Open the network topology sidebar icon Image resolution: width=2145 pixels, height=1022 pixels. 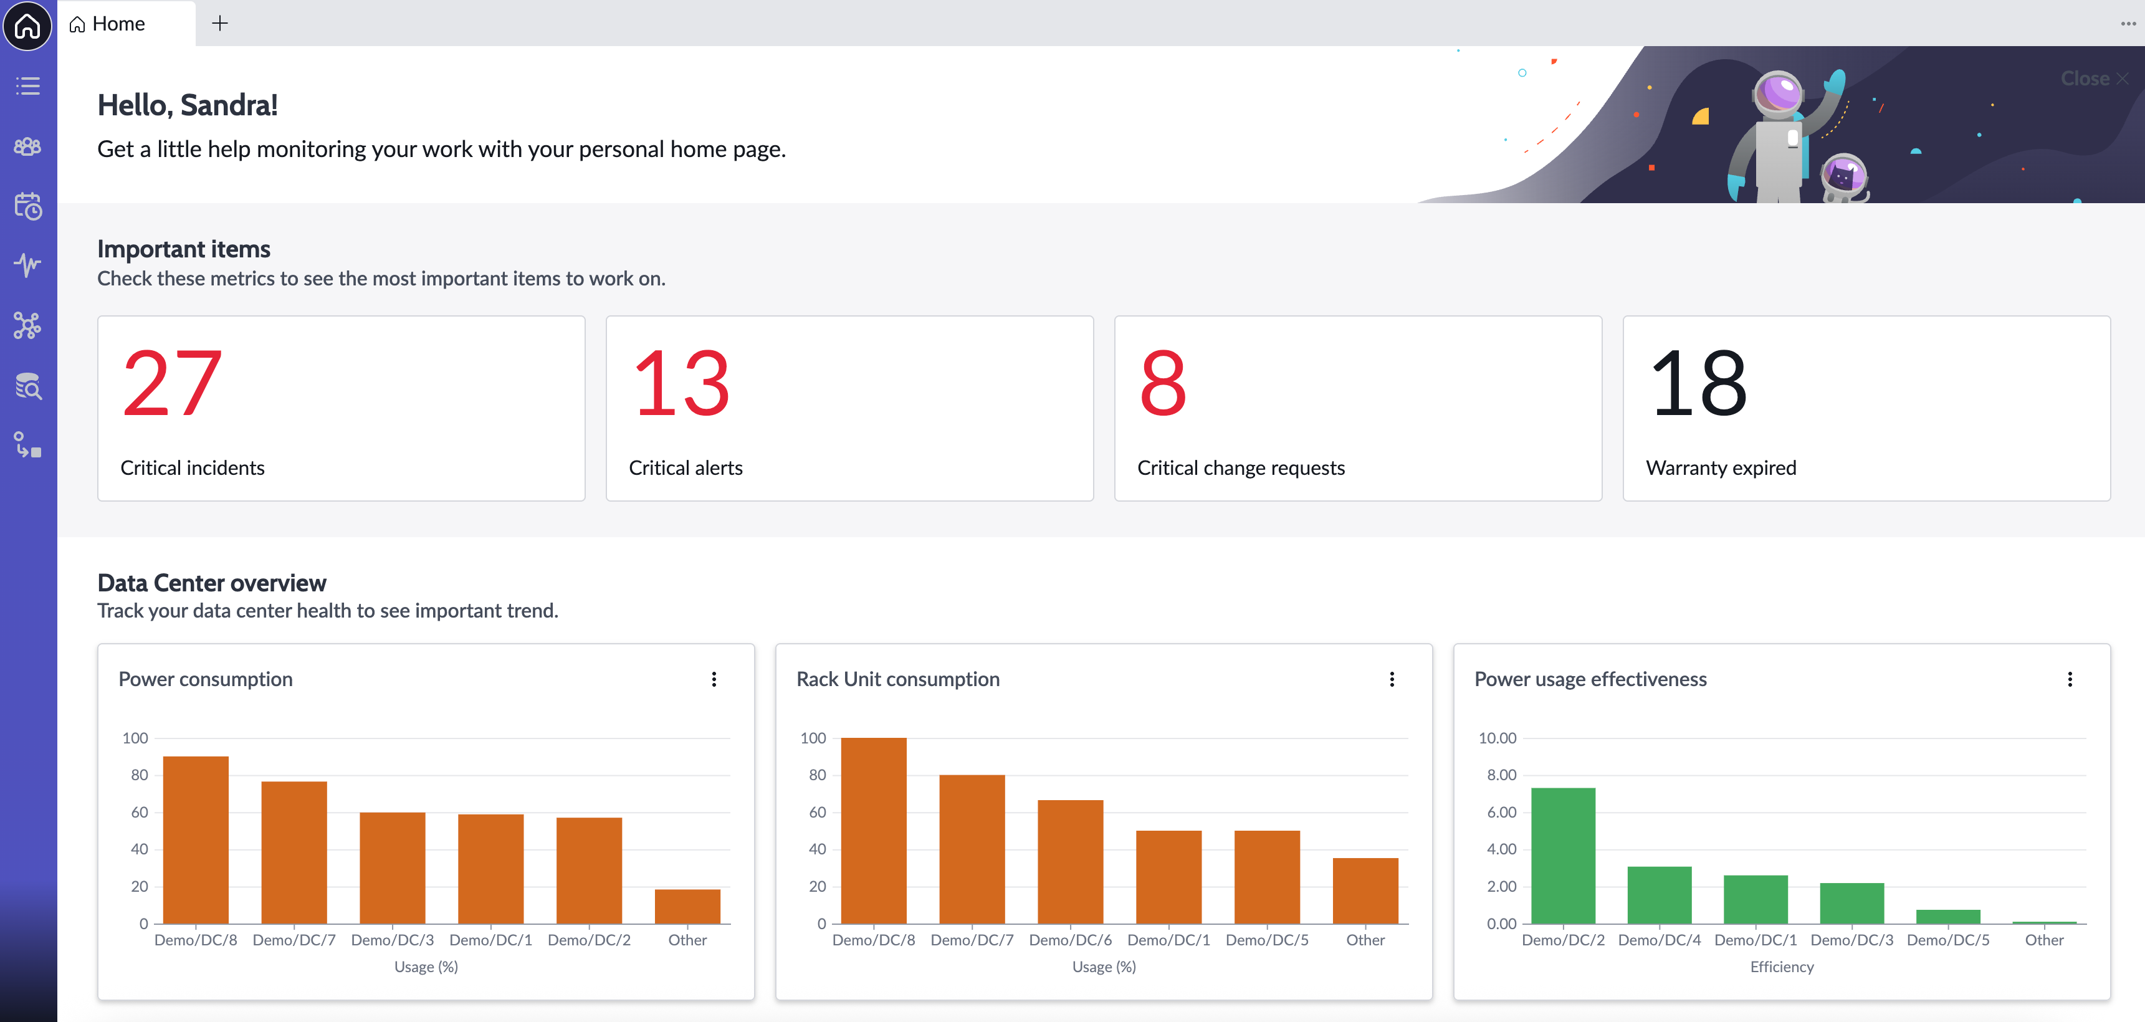point(27,325)
